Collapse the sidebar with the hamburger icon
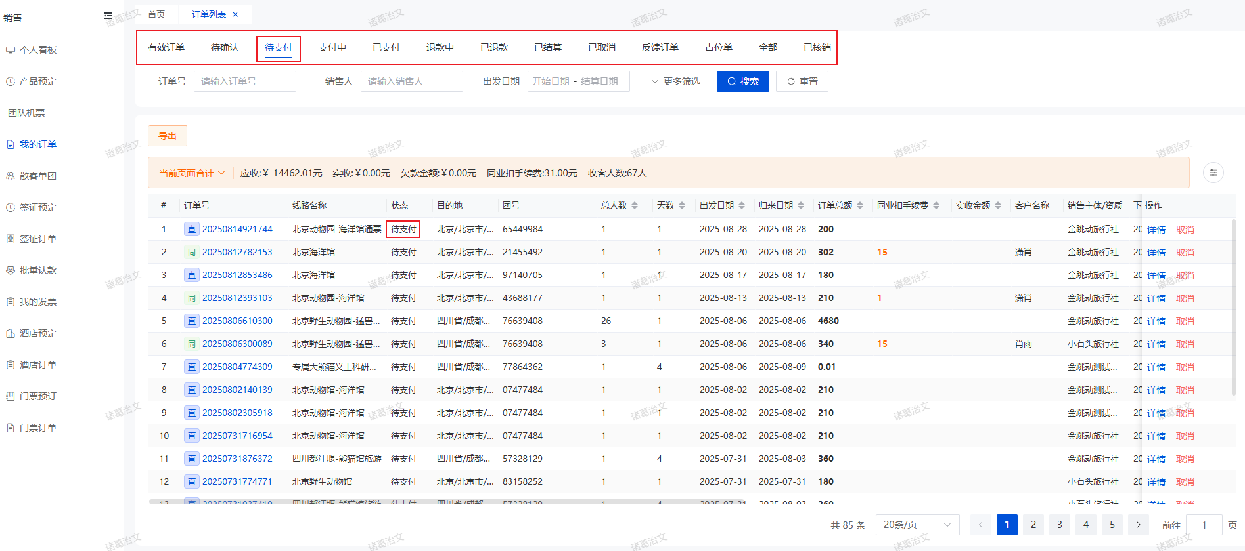Screen dimensions: 1245x551 (108, 16)
